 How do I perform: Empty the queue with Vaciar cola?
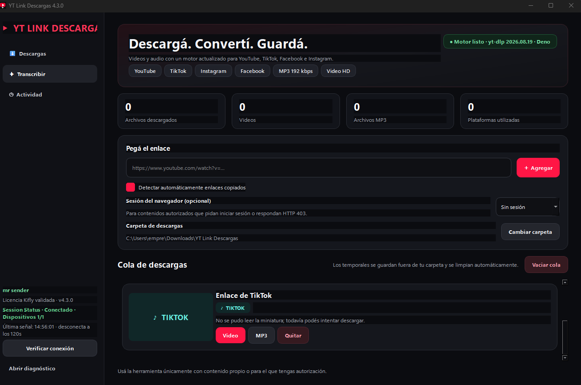coord(546,265)
